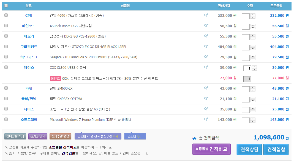Screen dimensions: 294x163
Task: Check the 그래픽카드 row checkbox
Action: [x=6, y=46]
